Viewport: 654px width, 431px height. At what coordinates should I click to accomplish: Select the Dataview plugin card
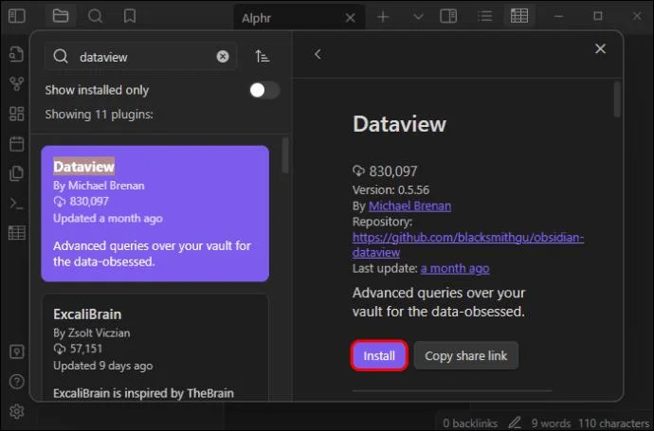[155, 213]
